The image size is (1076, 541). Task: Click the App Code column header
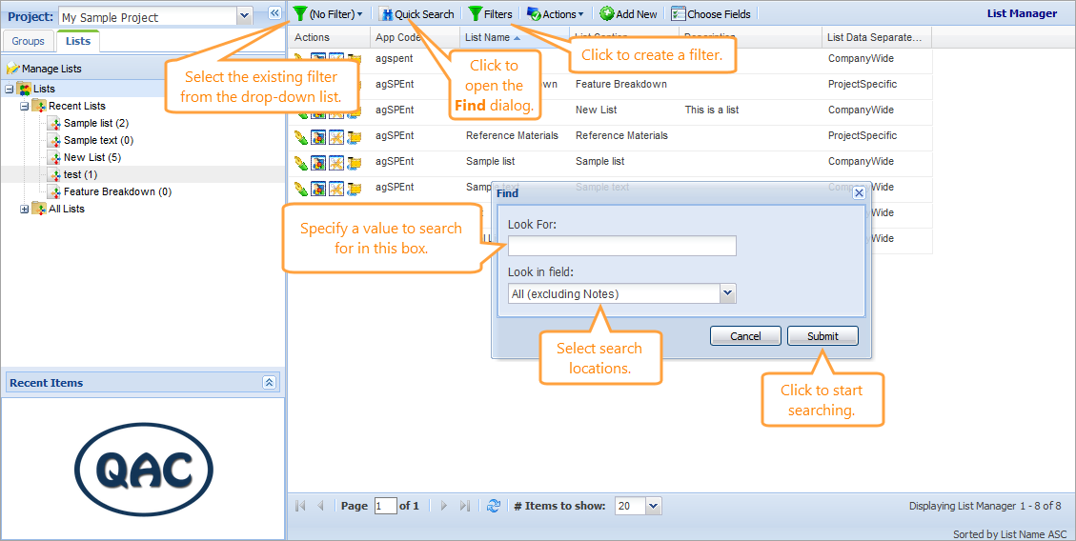pos(416,38)
